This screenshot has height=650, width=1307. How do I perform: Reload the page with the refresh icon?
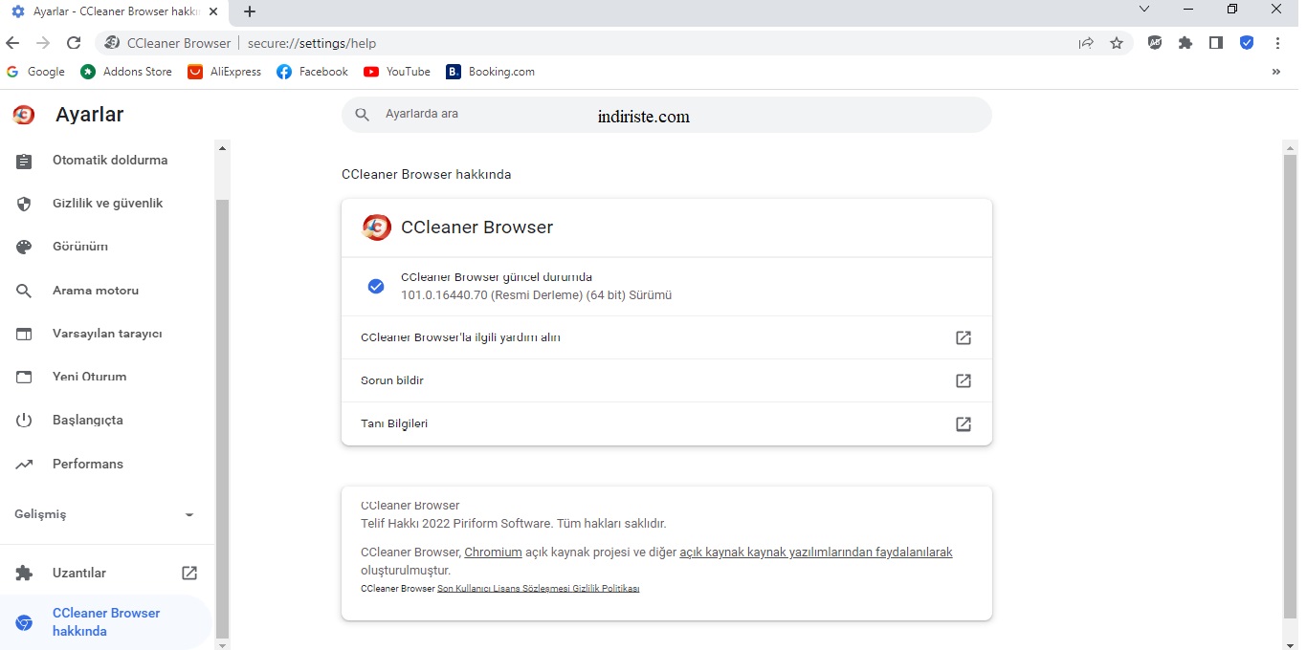point(74,43)
